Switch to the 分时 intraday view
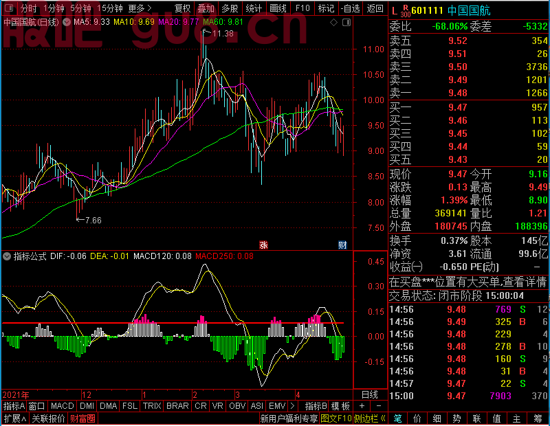 [28, 8]
